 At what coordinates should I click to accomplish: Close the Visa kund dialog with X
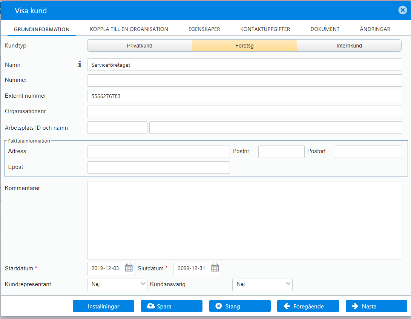point(403,10)
